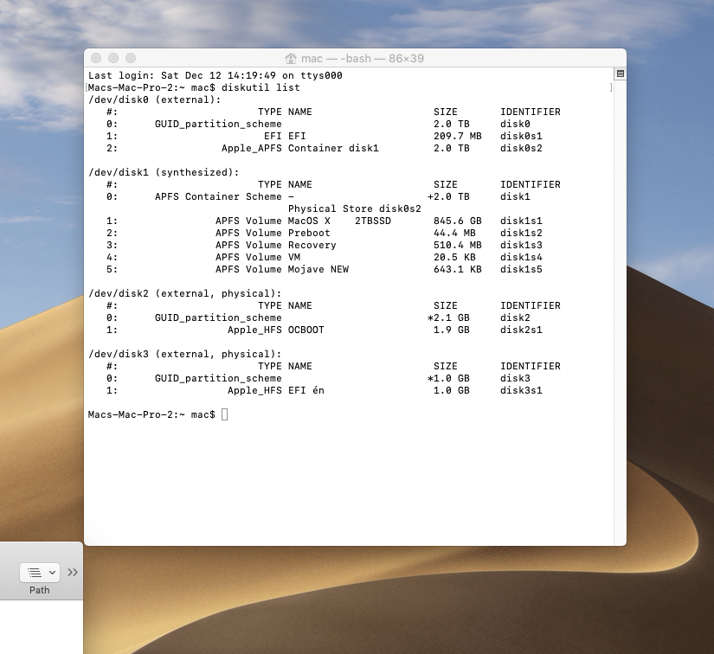This screenshot has height=654, width=714.
Task: Click the 'disk1s2' identifier
Action: [521, 233]
